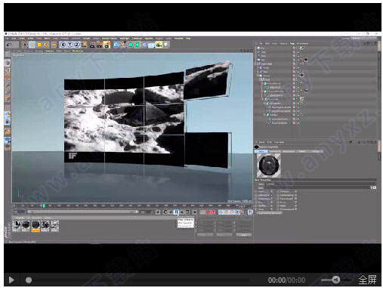383x288 pixels.
Task: Click the Floor environment icon
Action: point(152,45)
